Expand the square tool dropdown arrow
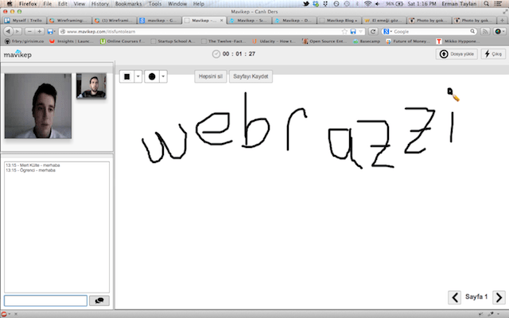The width and height of the screenshot is (509, 318). pyautogui.click(x=138, y=76)
